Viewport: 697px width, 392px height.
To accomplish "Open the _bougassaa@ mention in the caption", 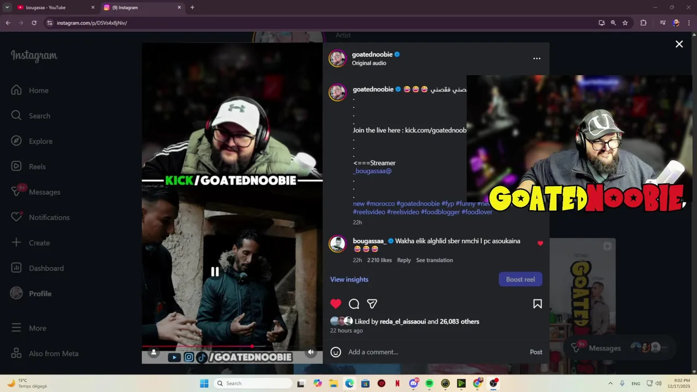I will click(372, 171).
